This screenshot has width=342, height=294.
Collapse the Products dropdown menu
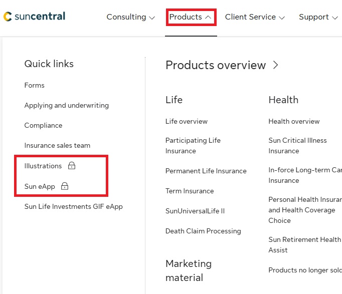click(x=191, y=17)
